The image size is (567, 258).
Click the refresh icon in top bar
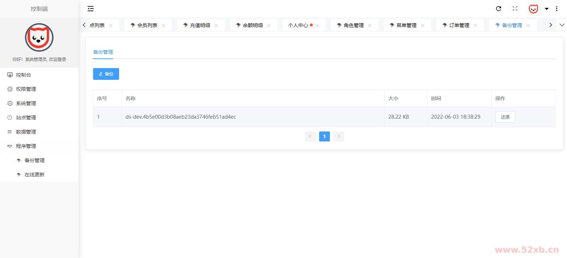click(499, 9)
